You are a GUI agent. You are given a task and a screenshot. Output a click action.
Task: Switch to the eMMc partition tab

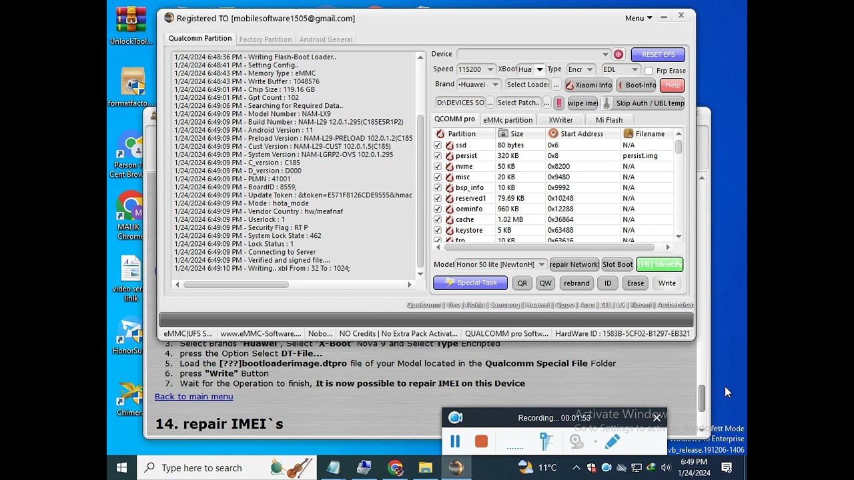508,120
